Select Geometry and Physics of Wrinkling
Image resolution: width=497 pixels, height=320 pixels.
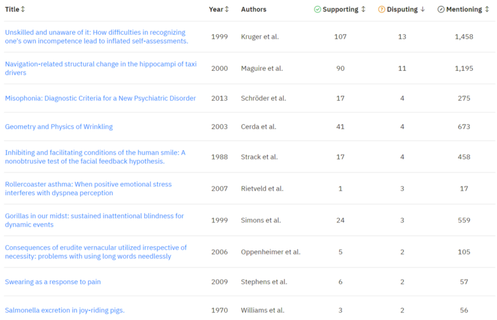[59, 127]
